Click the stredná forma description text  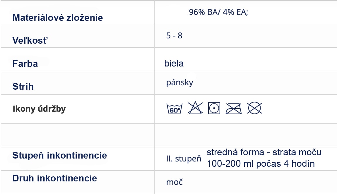tap(264, 158)
